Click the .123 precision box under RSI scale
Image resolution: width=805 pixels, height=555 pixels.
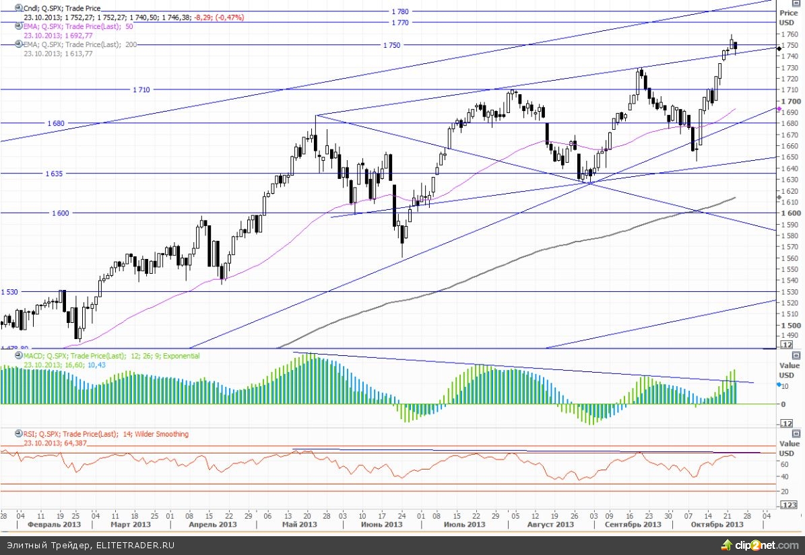click(x=789, y=505)
